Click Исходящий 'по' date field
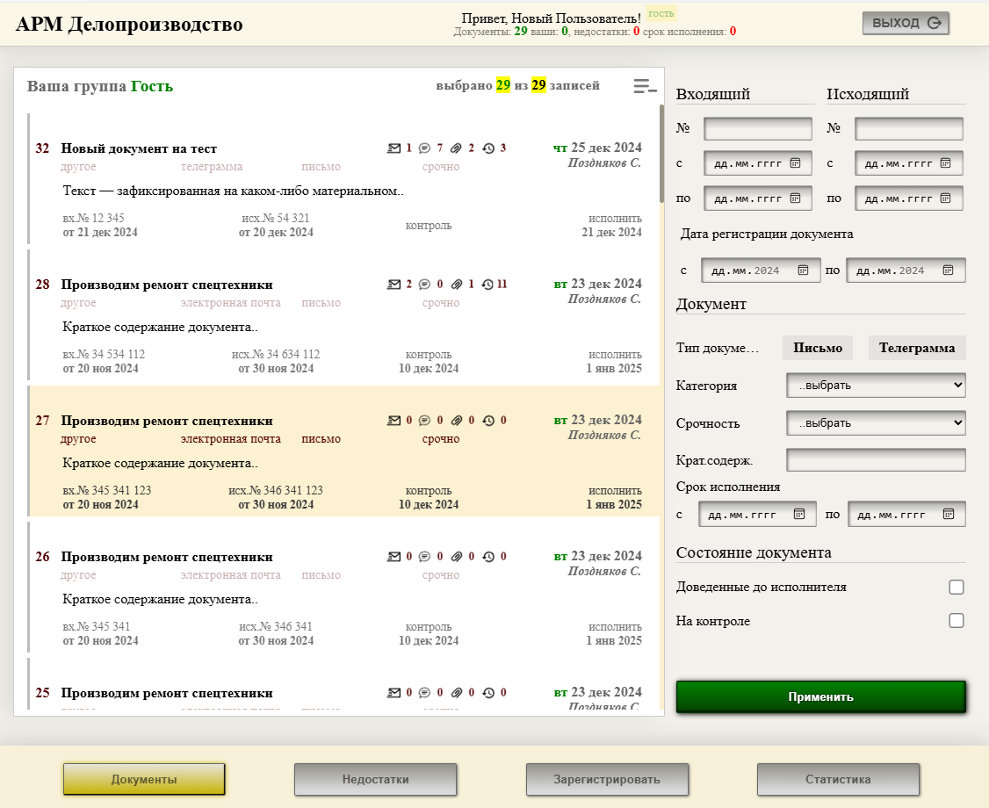Screen dimensions: 989x808 coord(909,198)
